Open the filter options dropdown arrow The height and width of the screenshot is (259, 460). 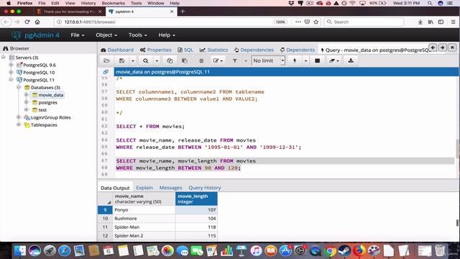[x=246, y=60]
